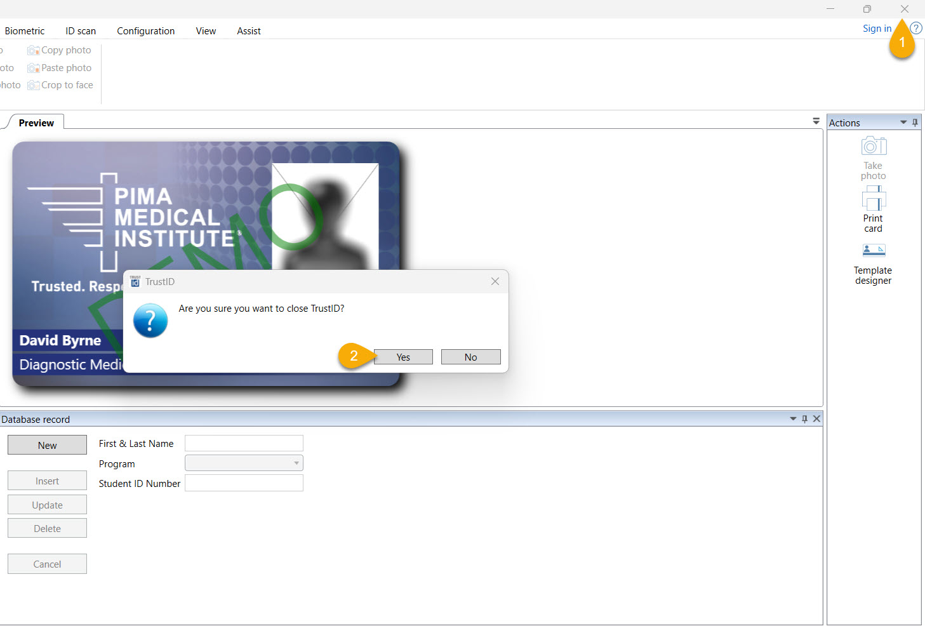Click the Delete button
Image resolution: width=925 pixels, height=626 pixels.
(x=47, y=529)
